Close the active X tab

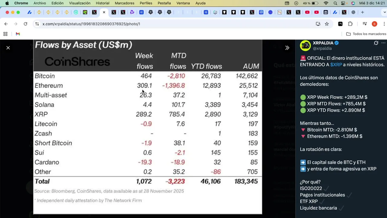point(104,12)
